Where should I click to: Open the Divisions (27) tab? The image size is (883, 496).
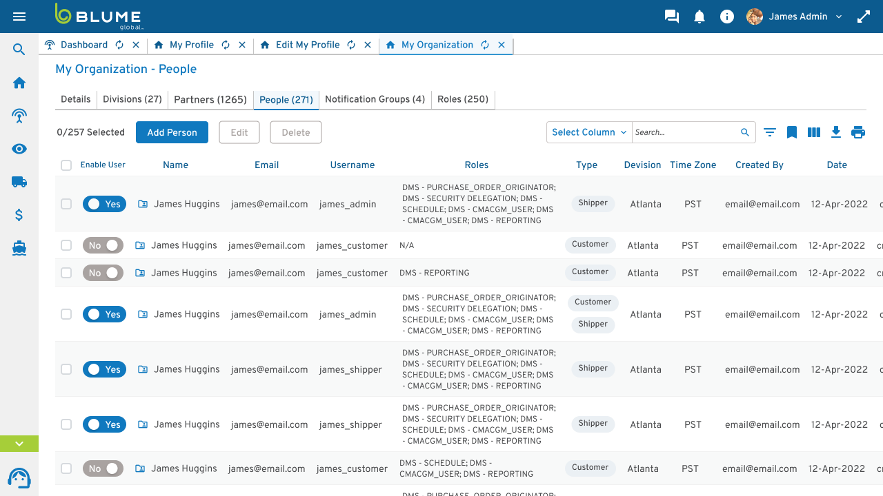pos(132,99)
